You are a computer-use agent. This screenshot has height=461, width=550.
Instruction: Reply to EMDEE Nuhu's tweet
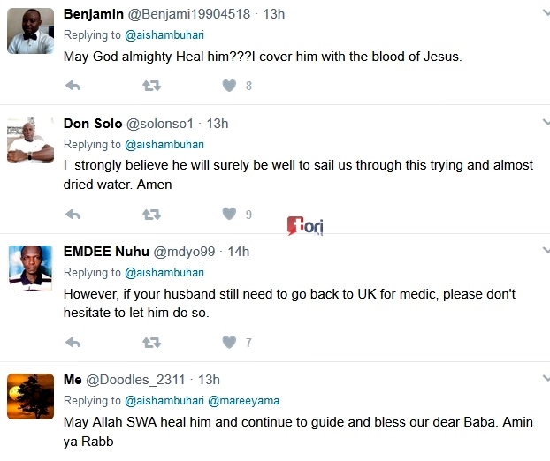click(x=73, y=342)
